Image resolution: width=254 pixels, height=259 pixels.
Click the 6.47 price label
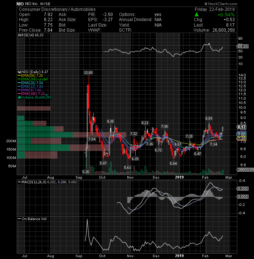197,154
